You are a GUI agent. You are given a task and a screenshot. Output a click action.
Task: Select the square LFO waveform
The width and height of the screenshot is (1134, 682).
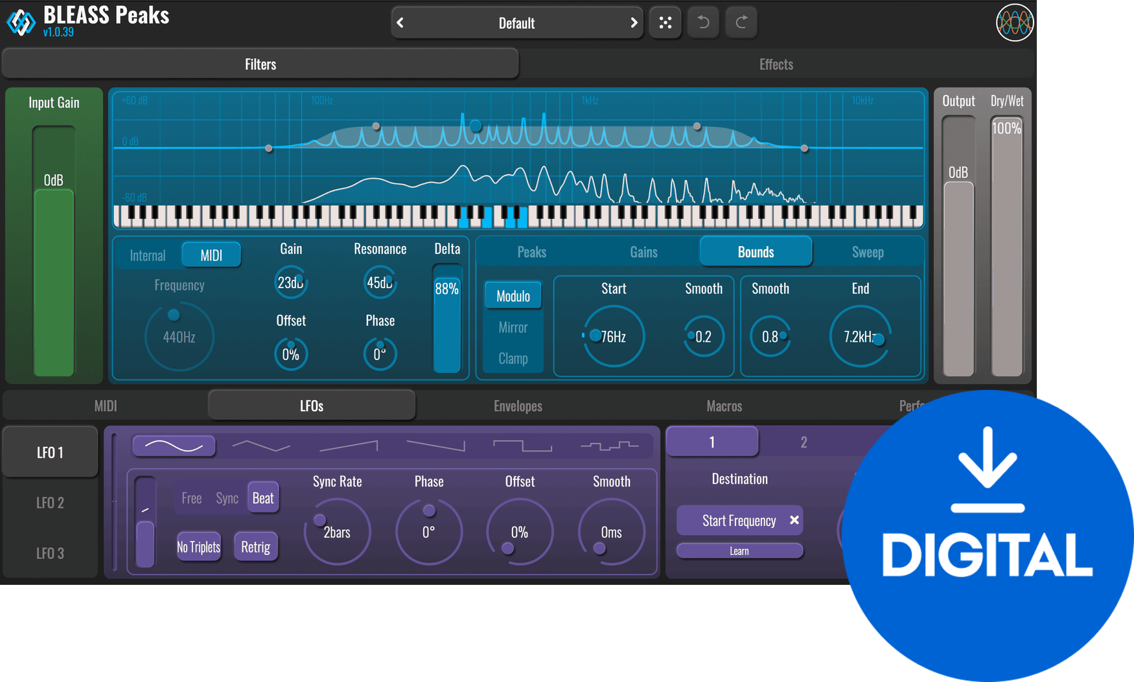[522, 446]
